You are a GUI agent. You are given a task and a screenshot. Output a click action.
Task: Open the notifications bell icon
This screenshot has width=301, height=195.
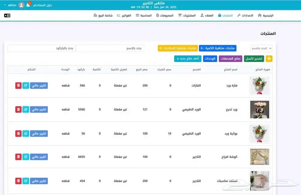[28, 5]
